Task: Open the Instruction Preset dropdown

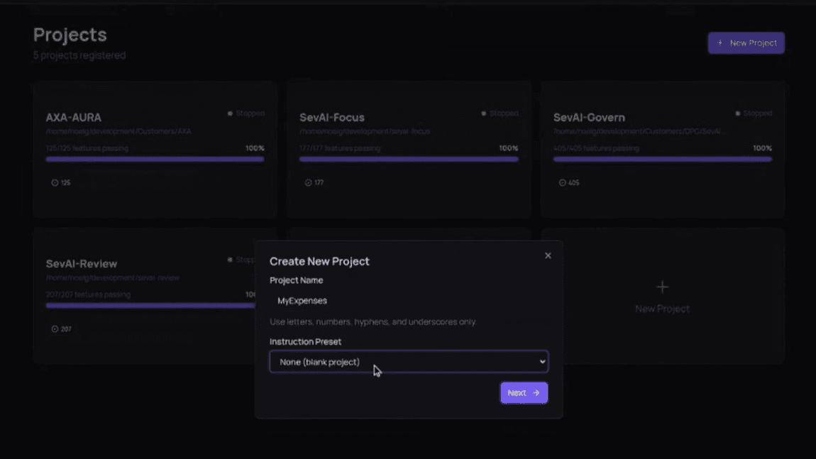Action: point(409,361)
